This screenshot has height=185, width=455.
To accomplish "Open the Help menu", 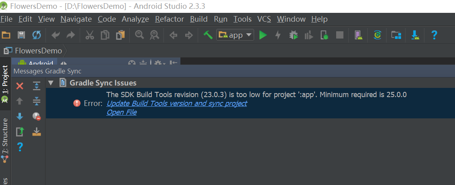I will click(x=319, y=19).
